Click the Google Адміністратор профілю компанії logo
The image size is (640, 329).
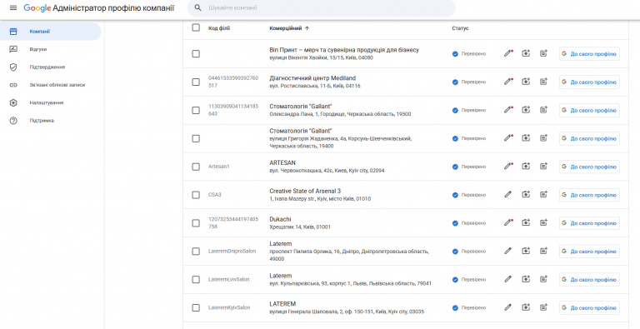(x=99, y=7)
